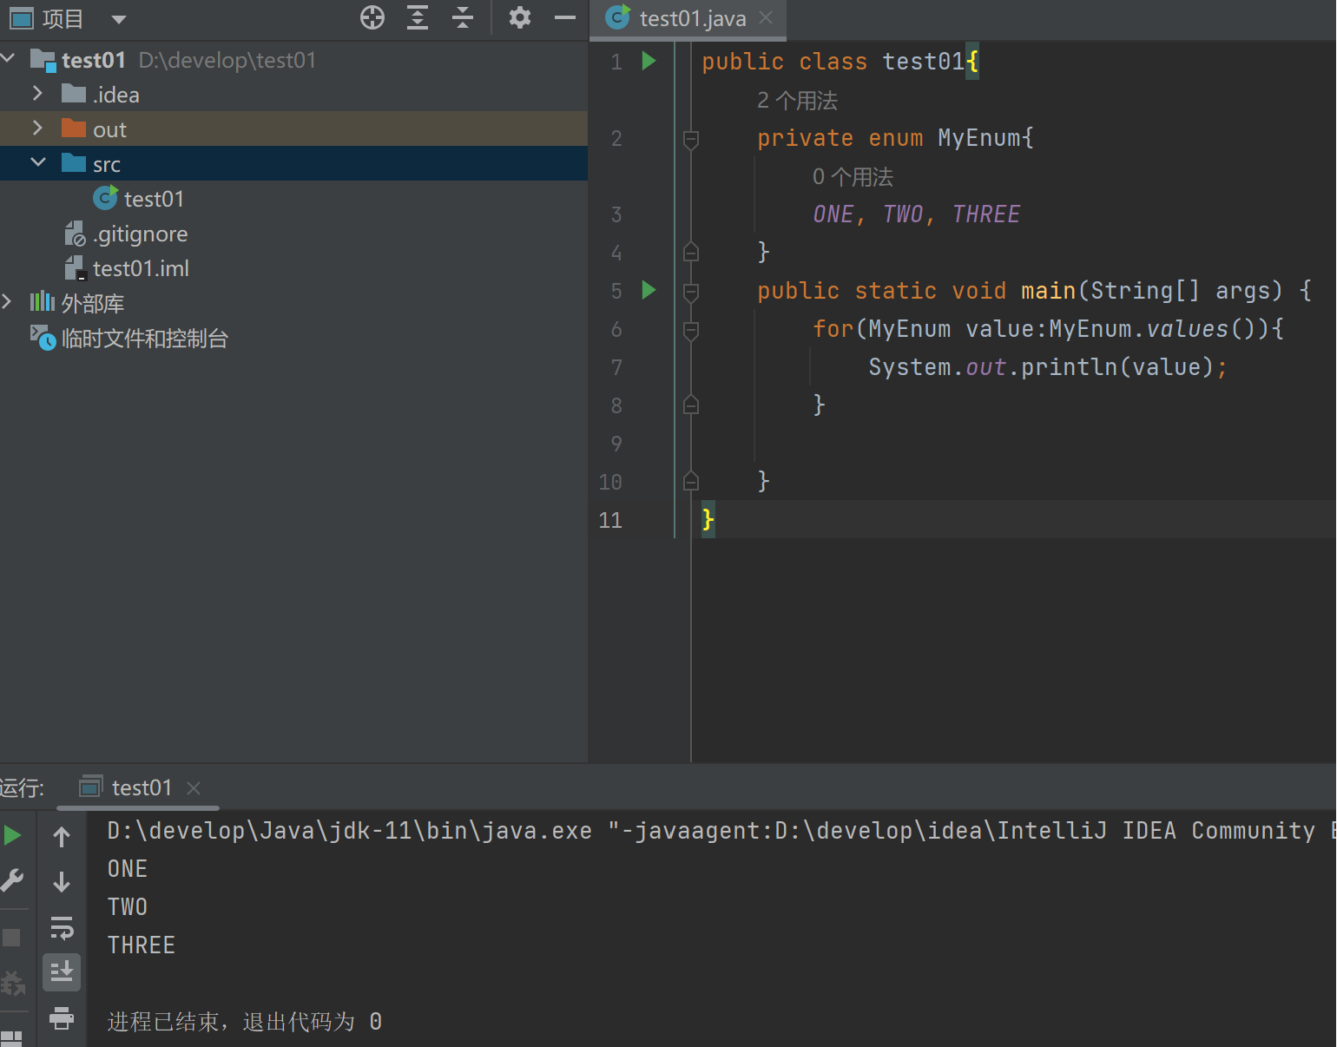Toggle scroll-to-end in run console
This screenshot has height=1047, width=1337.
62,972
